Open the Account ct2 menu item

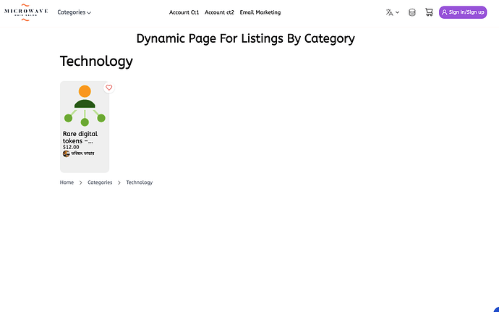coord(219,12)
